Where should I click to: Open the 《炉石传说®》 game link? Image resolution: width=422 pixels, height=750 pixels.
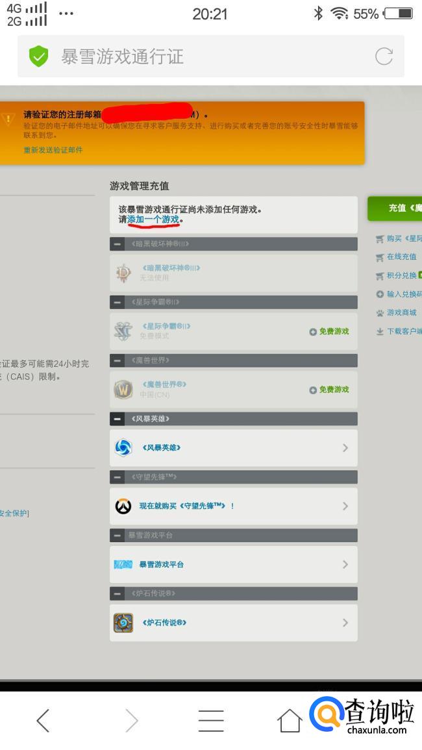pyautogui.click(x=165, y=623)
